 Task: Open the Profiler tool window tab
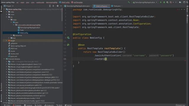click(38, 105)
